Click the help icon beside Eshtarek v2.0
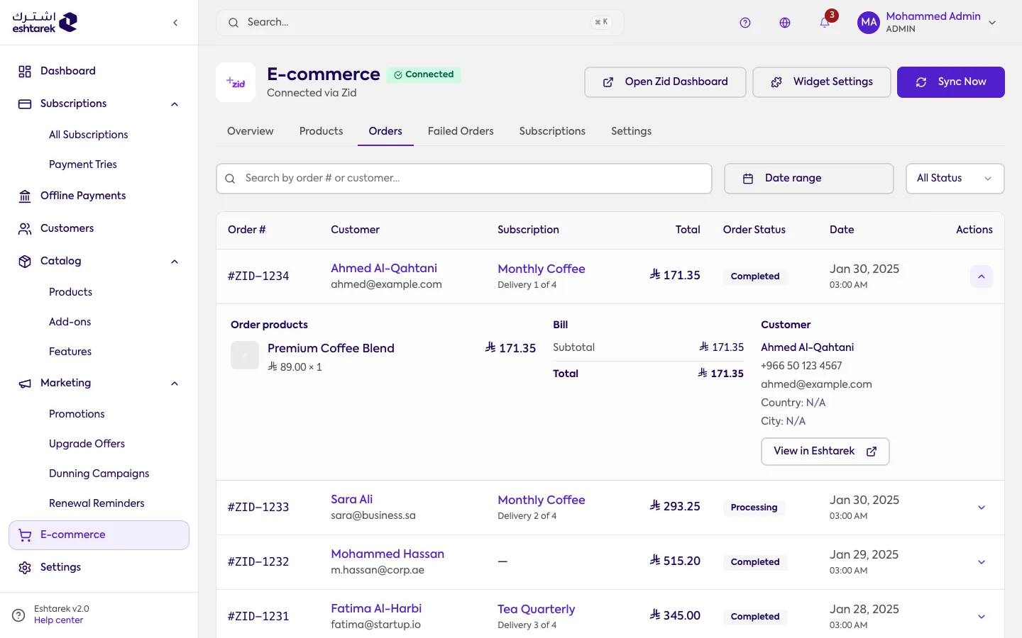The height and width of the screenshot is (638, 1022). click(18, 615)
